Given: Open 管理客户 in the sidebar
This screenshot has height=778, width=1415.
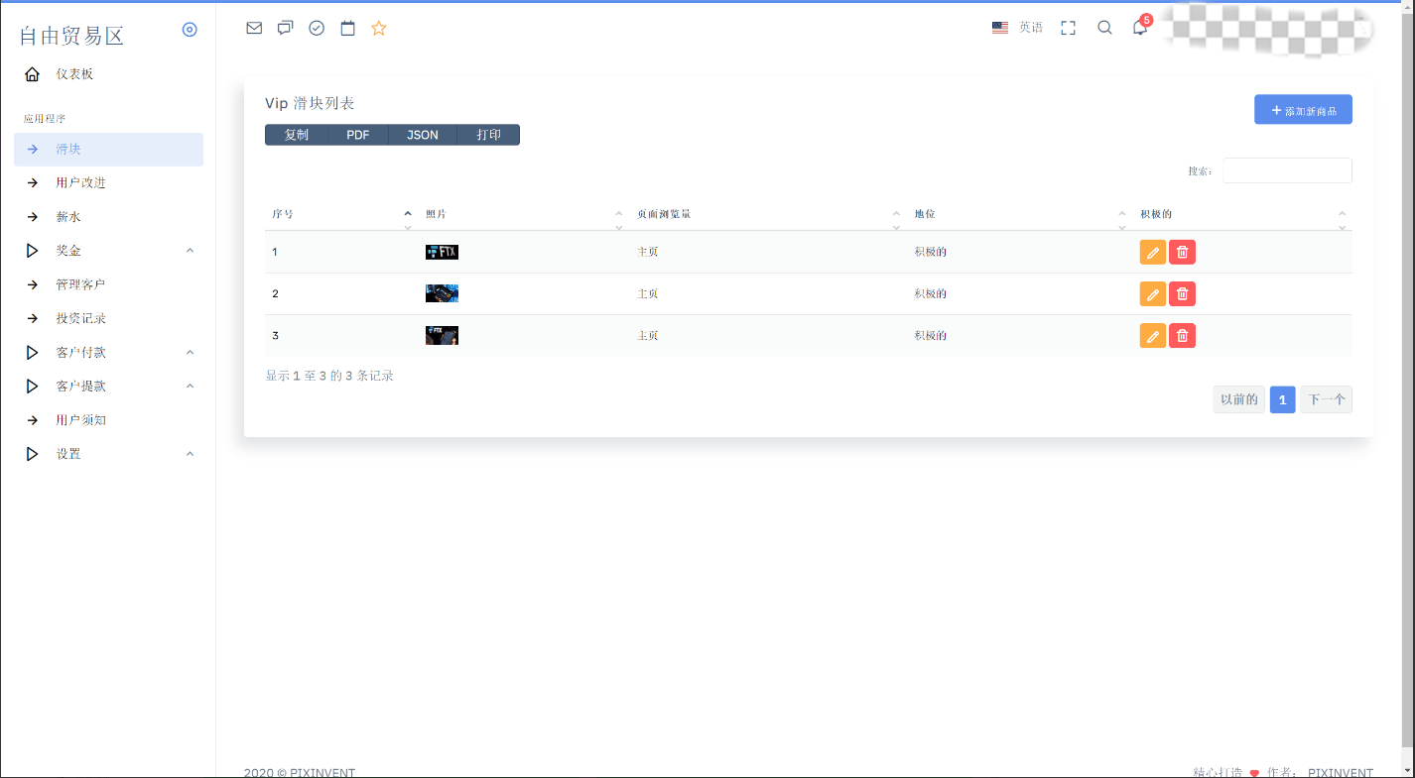Looking at the screenshot, I should [108, 284].
